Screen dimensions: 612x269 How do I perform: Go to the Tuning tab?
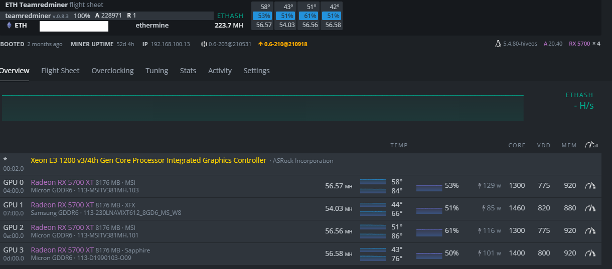[157, 71]
